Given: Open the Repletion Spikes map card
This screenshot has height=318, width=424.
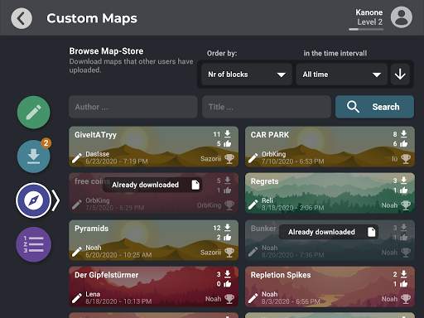Looking at the screenshot, I should pyautogui.click(x=330, y=287).
